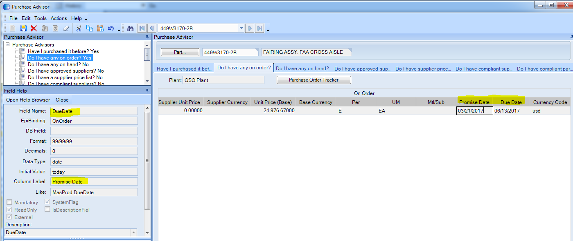Toggle the SystemFlag checkbox
Screen dimensions: 573x241
pos(47,202)
